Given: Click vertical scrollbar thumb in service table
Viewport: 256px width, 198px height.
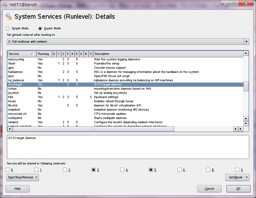Looking at the screenshot, I should click(x=246, y=86).
